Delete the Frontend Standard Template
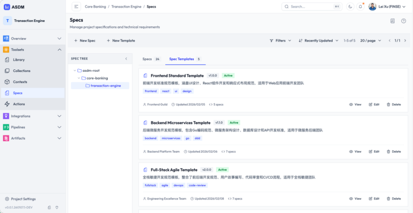Viewport: 413px width, 213px height. click(394, 104)
